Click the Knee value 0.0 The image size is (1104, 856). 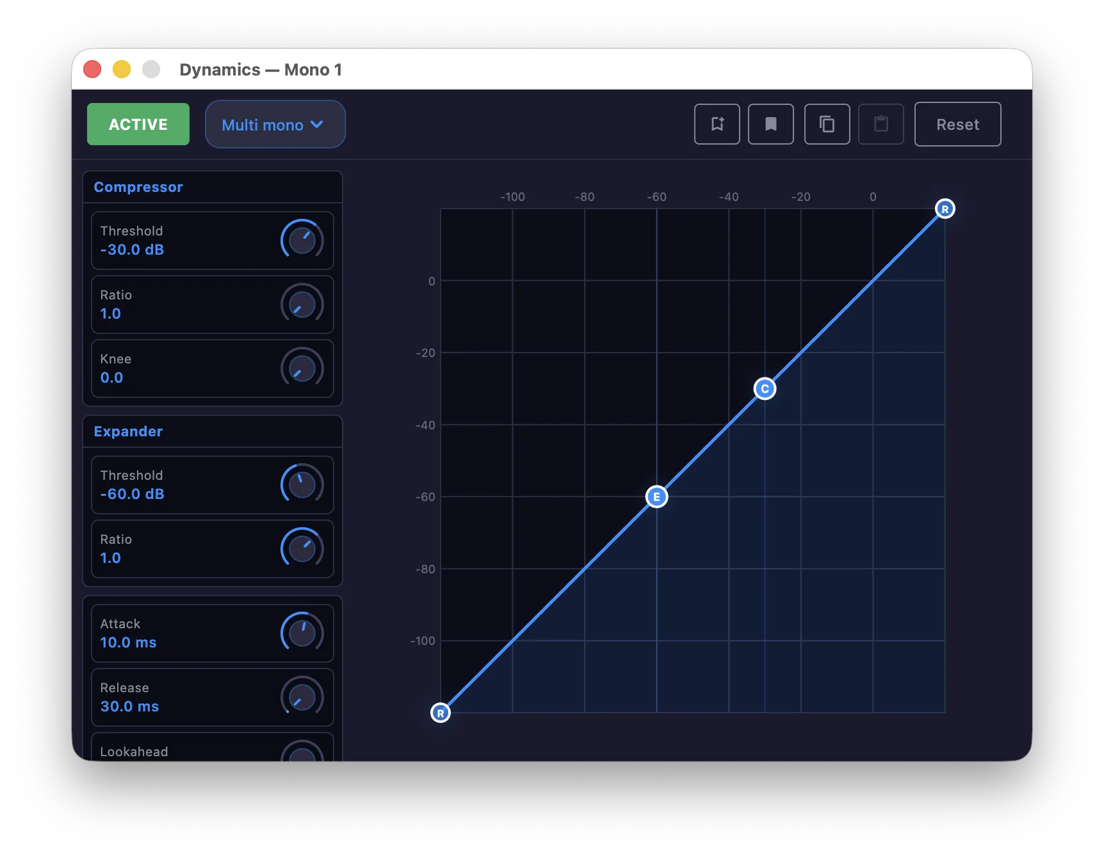coord(111,377)
